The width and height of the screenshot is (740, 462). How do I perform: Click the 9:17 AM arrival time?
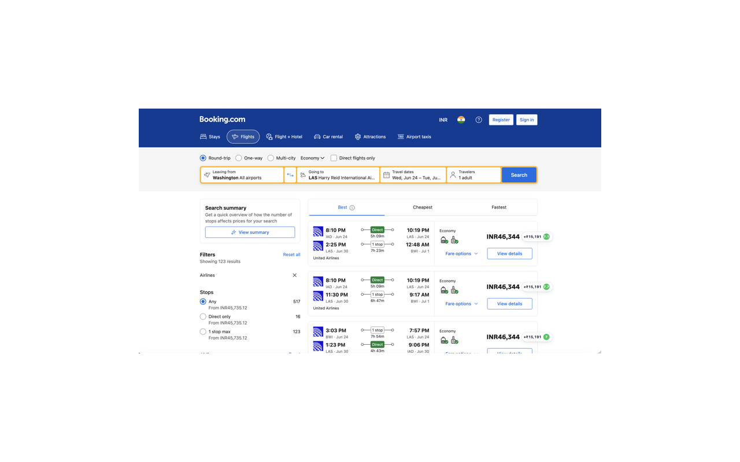click(419, 295)
